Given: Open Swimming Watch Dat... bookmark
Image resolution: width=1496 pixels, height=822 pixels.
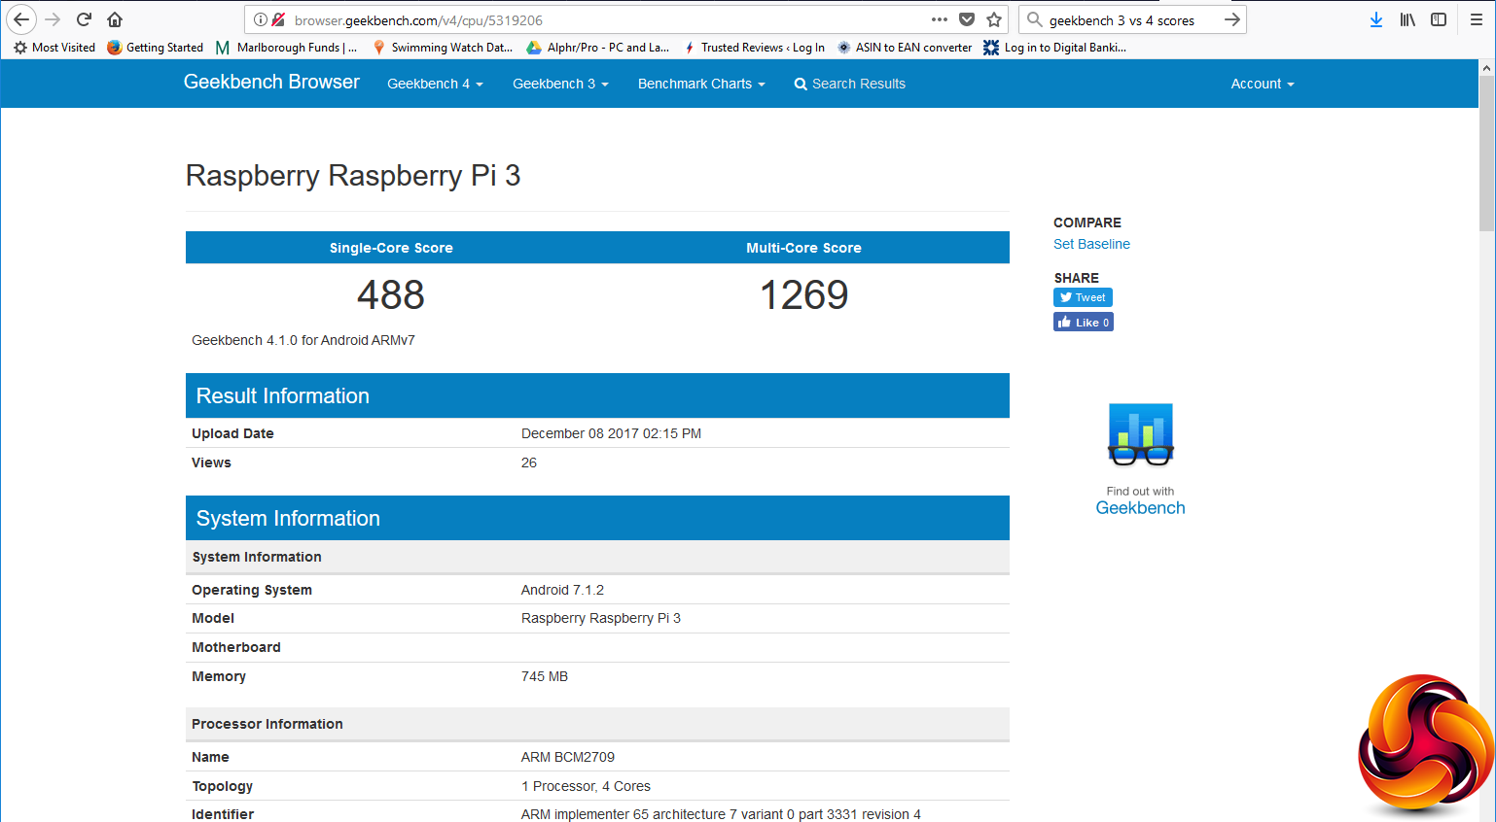Looking at the screenshot, I should (x=443, y=48).
